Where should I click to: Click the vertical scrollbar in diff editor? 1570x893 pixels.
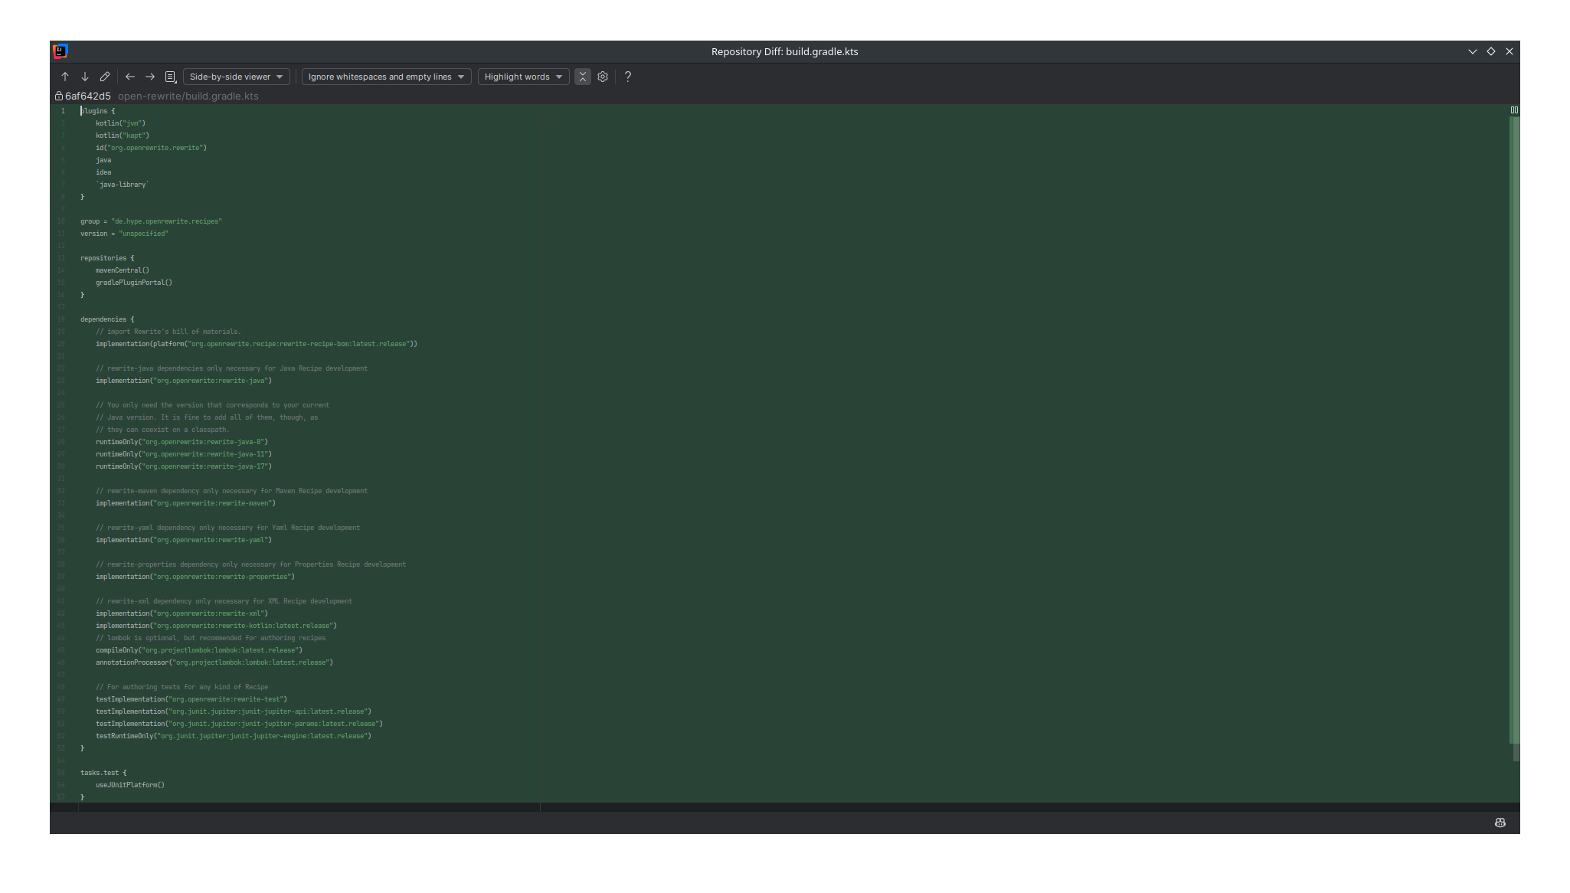coord(1515,429)
